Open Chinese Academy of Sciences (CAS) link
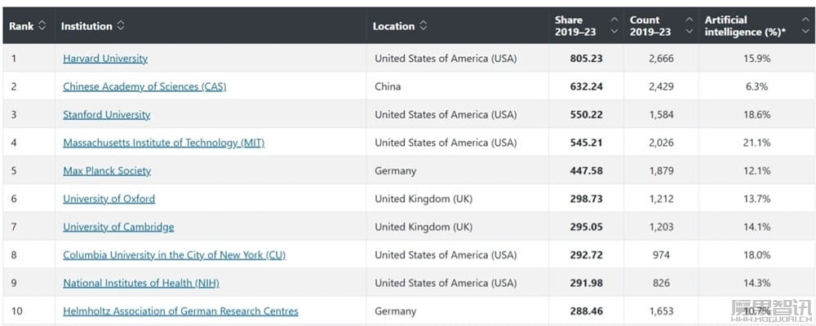 coord(144,87)
